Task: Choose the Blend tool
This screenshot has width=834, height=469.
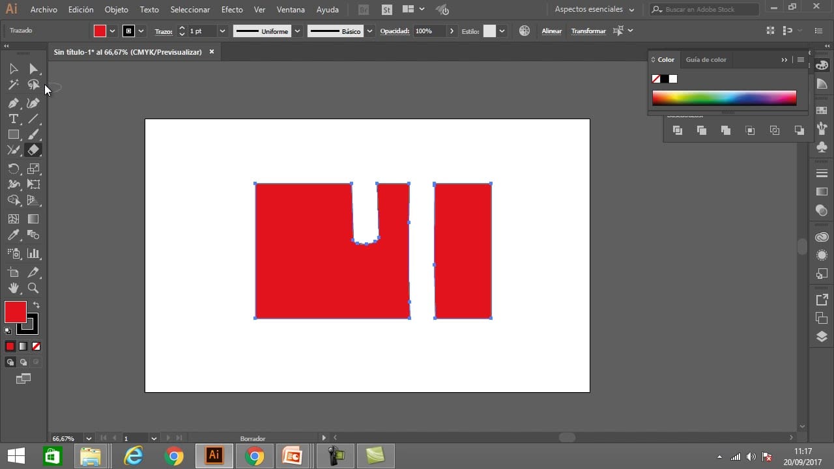Action: 33,234
